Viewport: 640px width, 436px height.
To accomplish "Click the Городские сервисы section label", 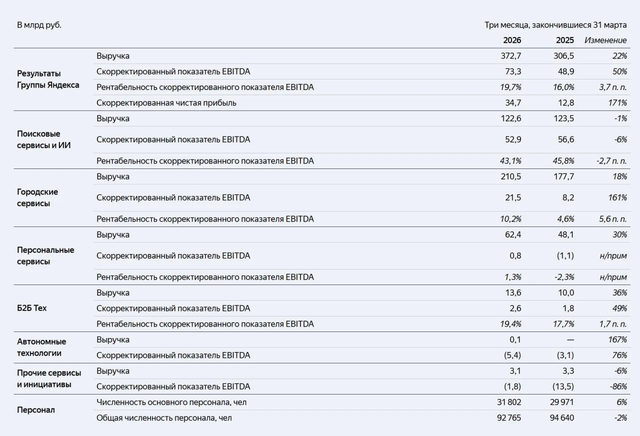I will click(37, 197).
